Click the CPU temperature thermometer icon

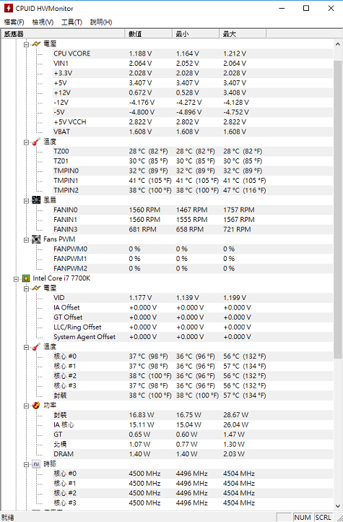[x=36, y=347]
